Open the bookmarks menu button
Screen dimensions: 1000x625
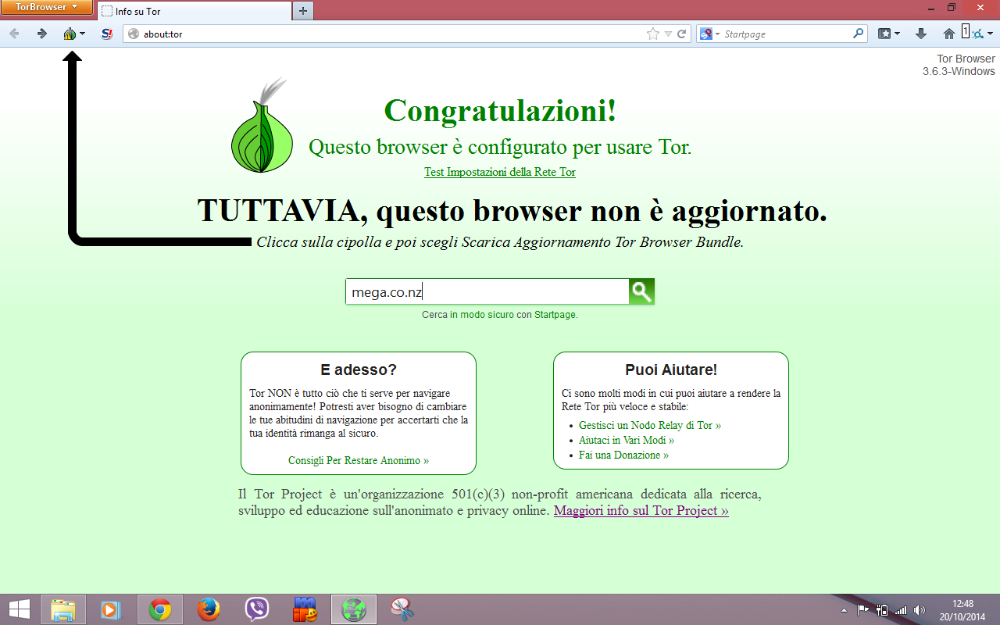point(889,34)
